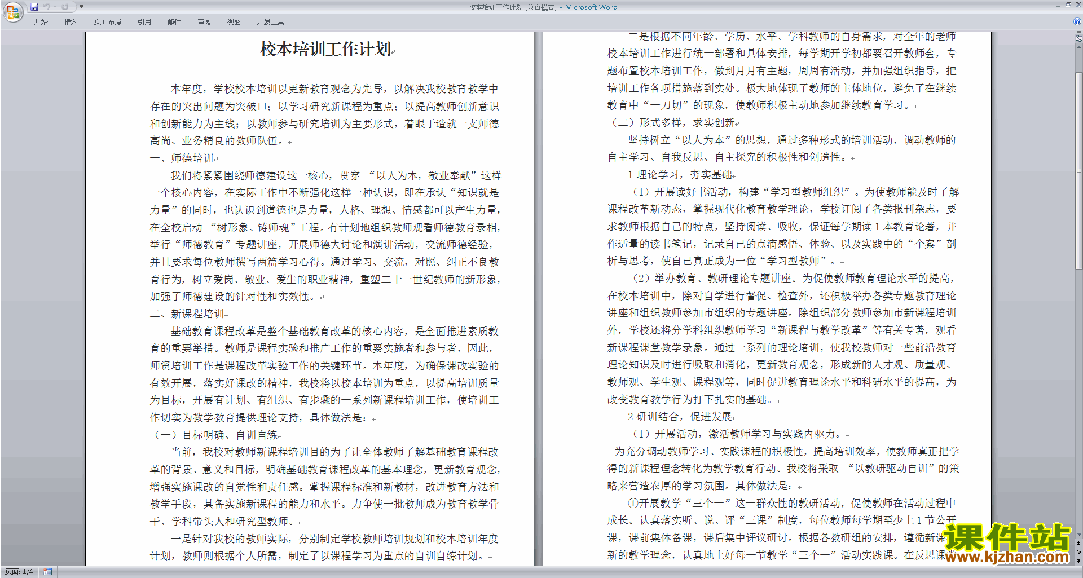Jump to next page with the double-down arrow
Screen dimensions: 1083x578
point(1079,561)
